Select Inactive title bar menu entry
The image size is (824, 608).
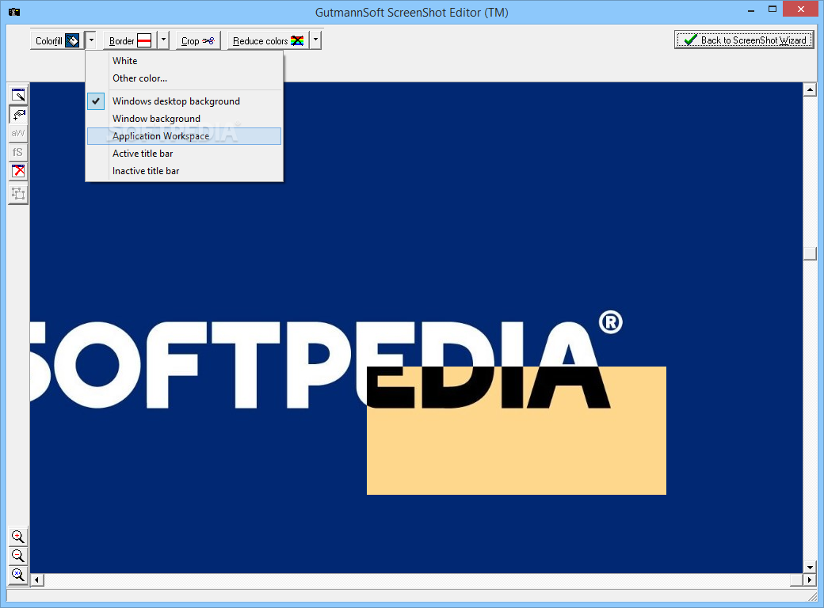tap(184, 171)
